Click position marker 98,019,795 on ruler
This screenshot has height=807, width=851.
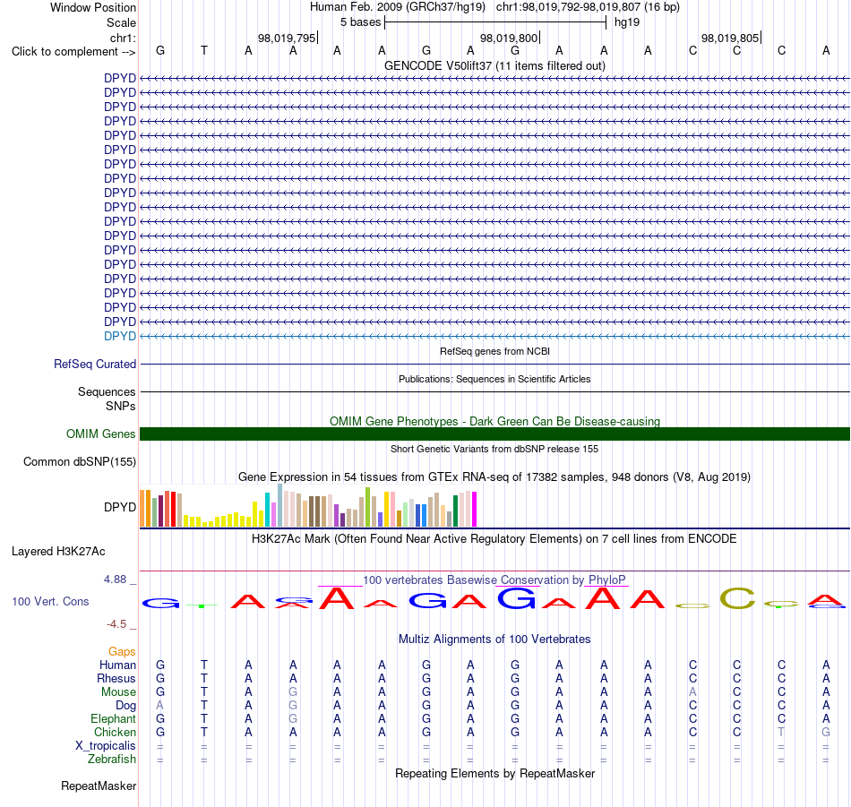(287, 38)
